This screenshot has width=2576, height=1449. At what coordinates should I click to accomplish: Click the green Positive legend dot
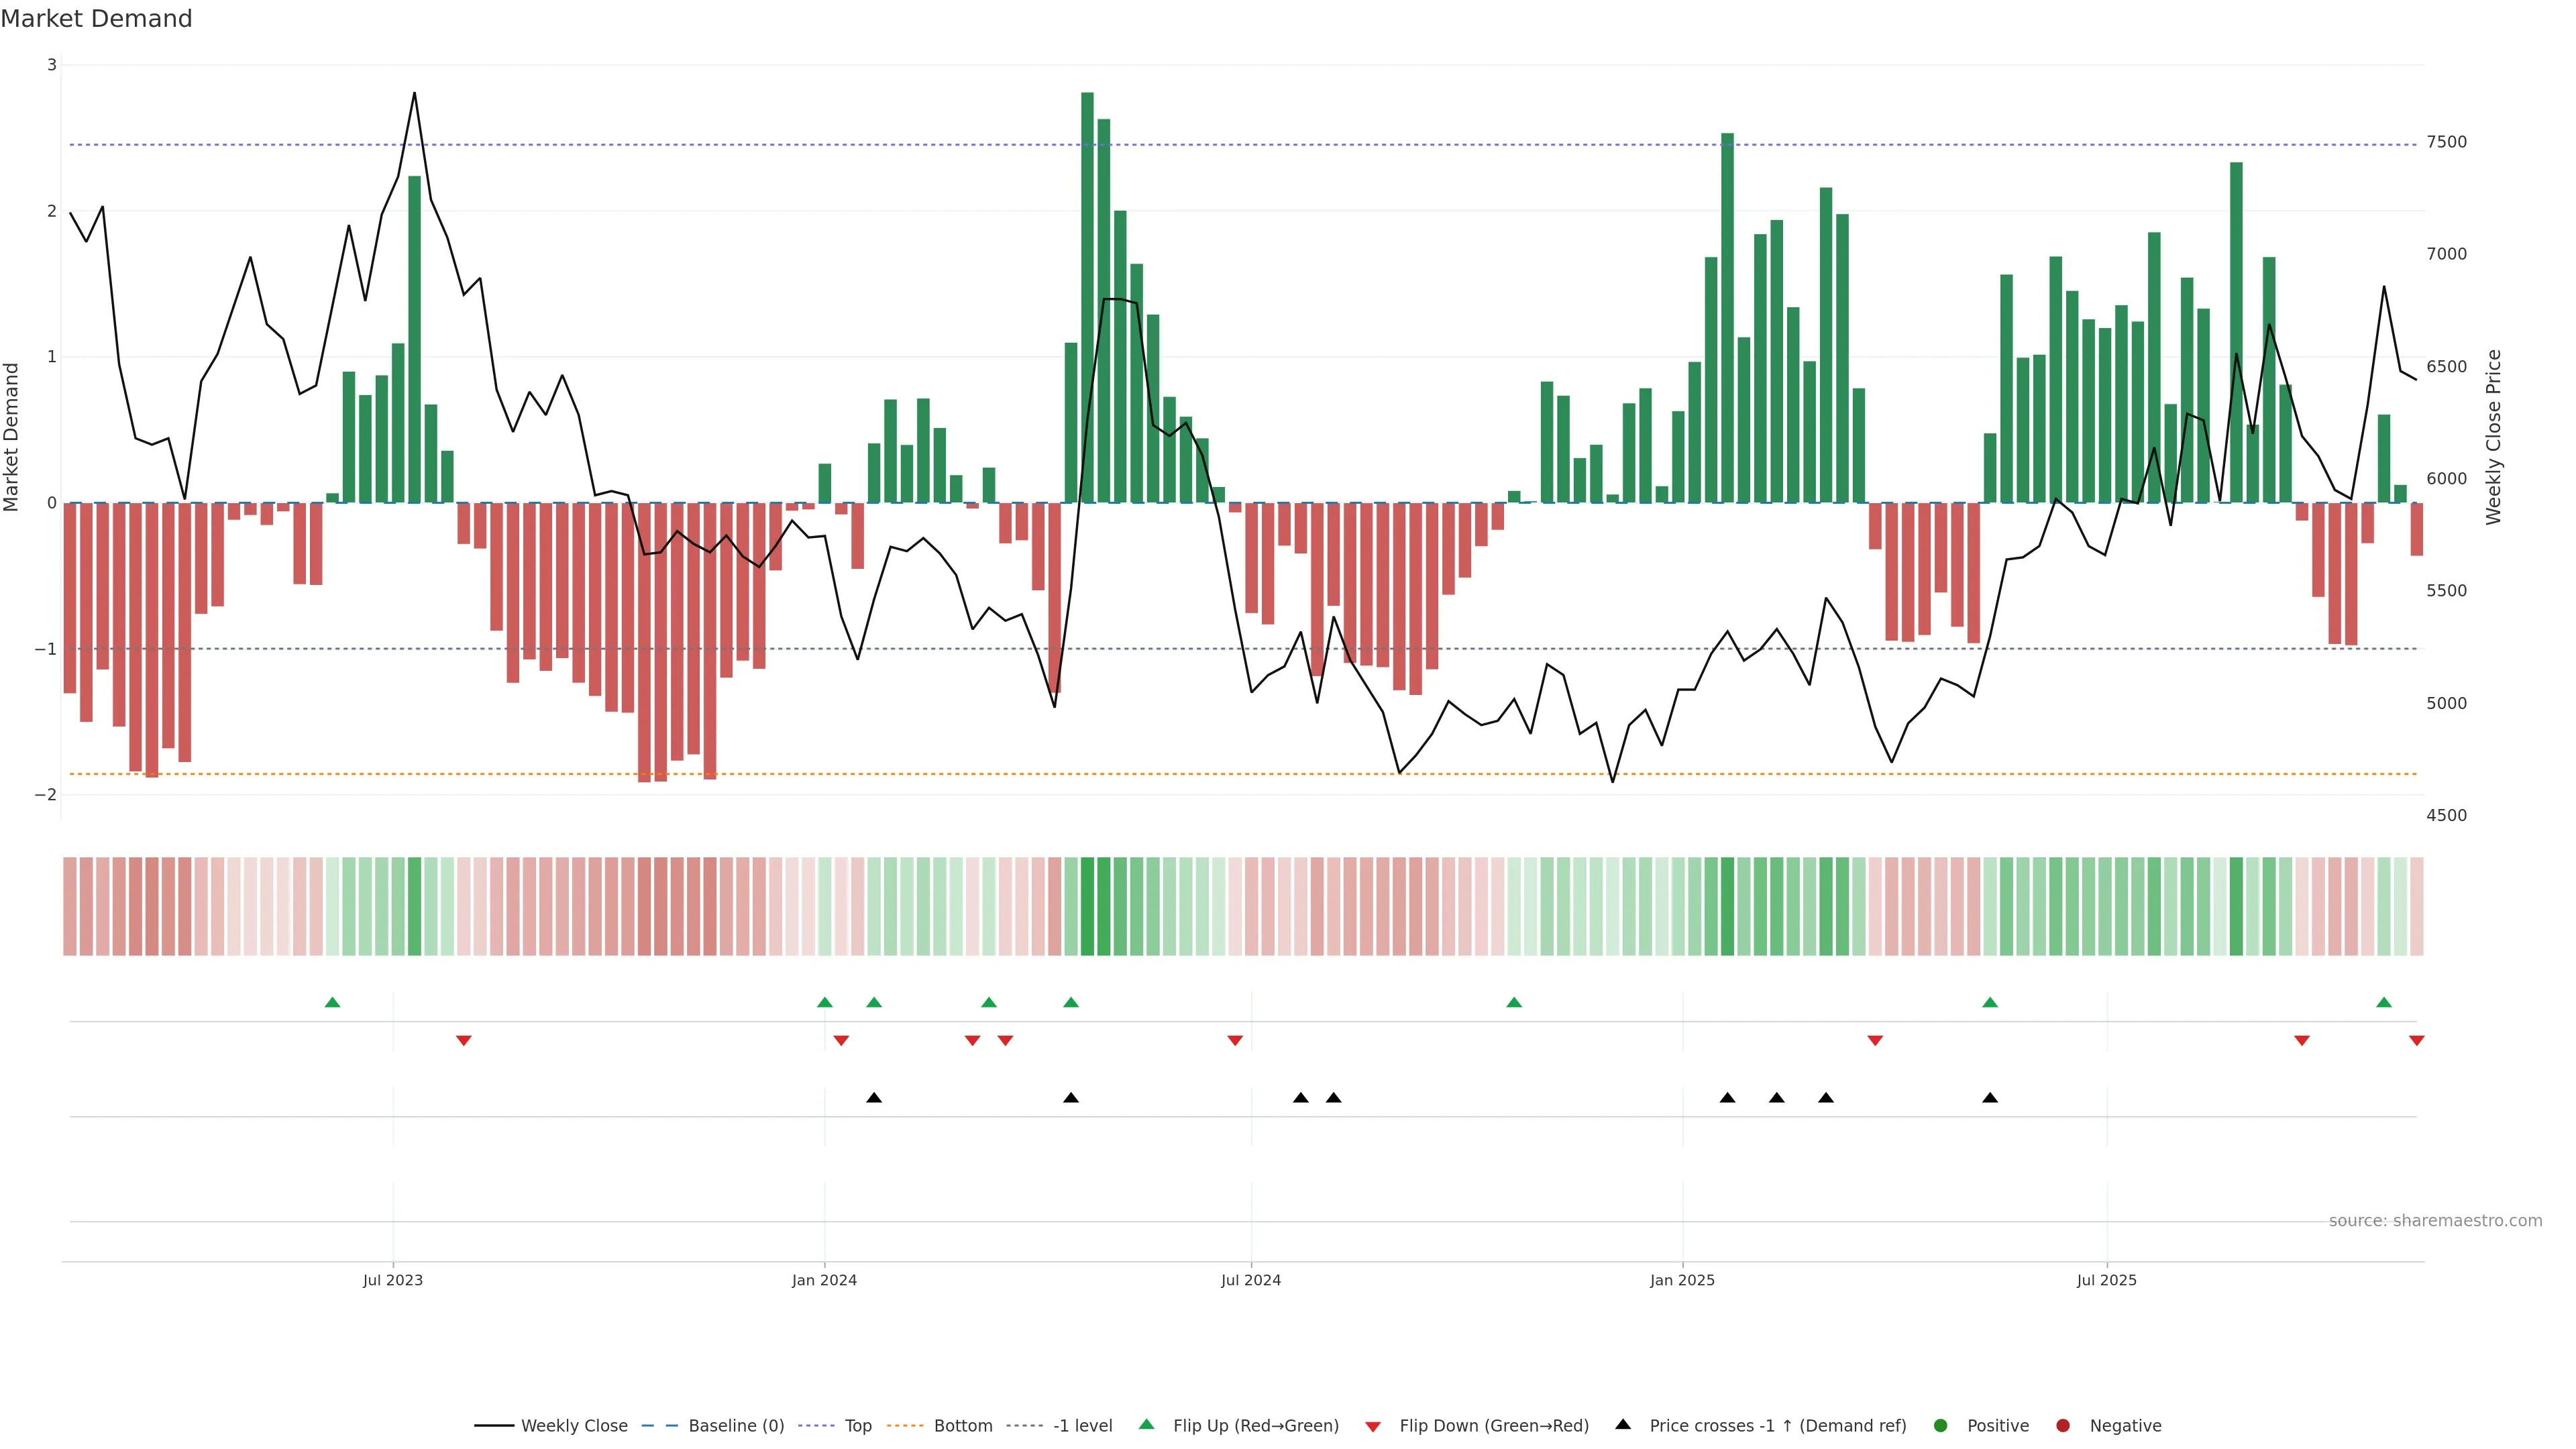pos(1941,1425)
